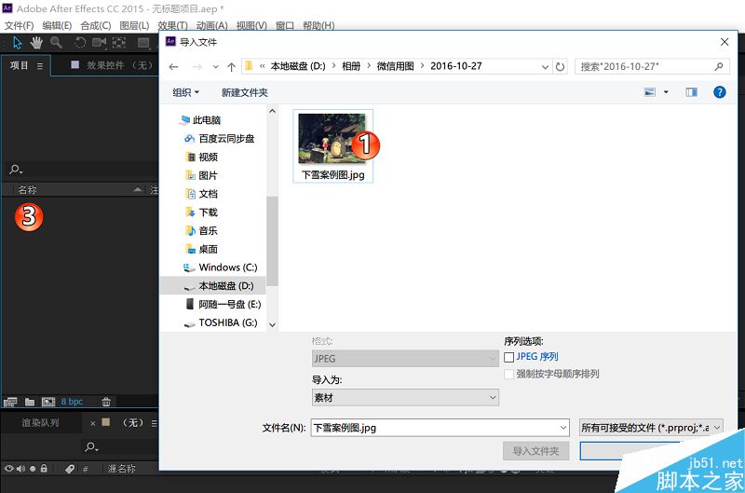Click the refresh button beside address bar
This screenshot has height=493, width=745.
pyautogui.click(x=560, y=67)
